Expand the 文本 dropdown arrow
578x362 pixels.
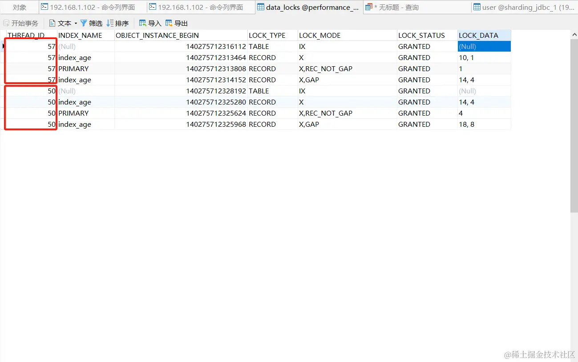(x=76, y=23)
